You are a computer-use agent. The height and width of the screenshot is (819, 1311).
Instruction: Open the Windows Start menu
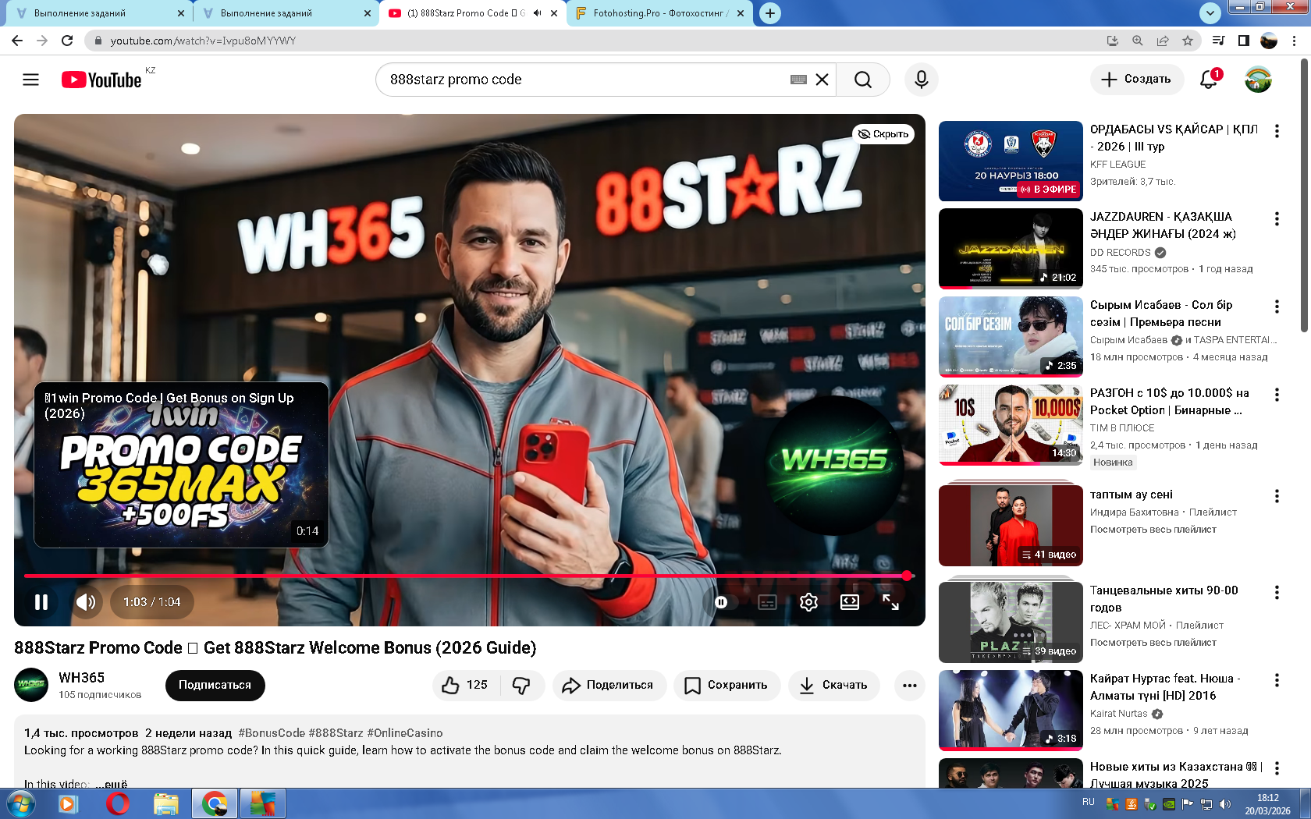tap(20, 803)
